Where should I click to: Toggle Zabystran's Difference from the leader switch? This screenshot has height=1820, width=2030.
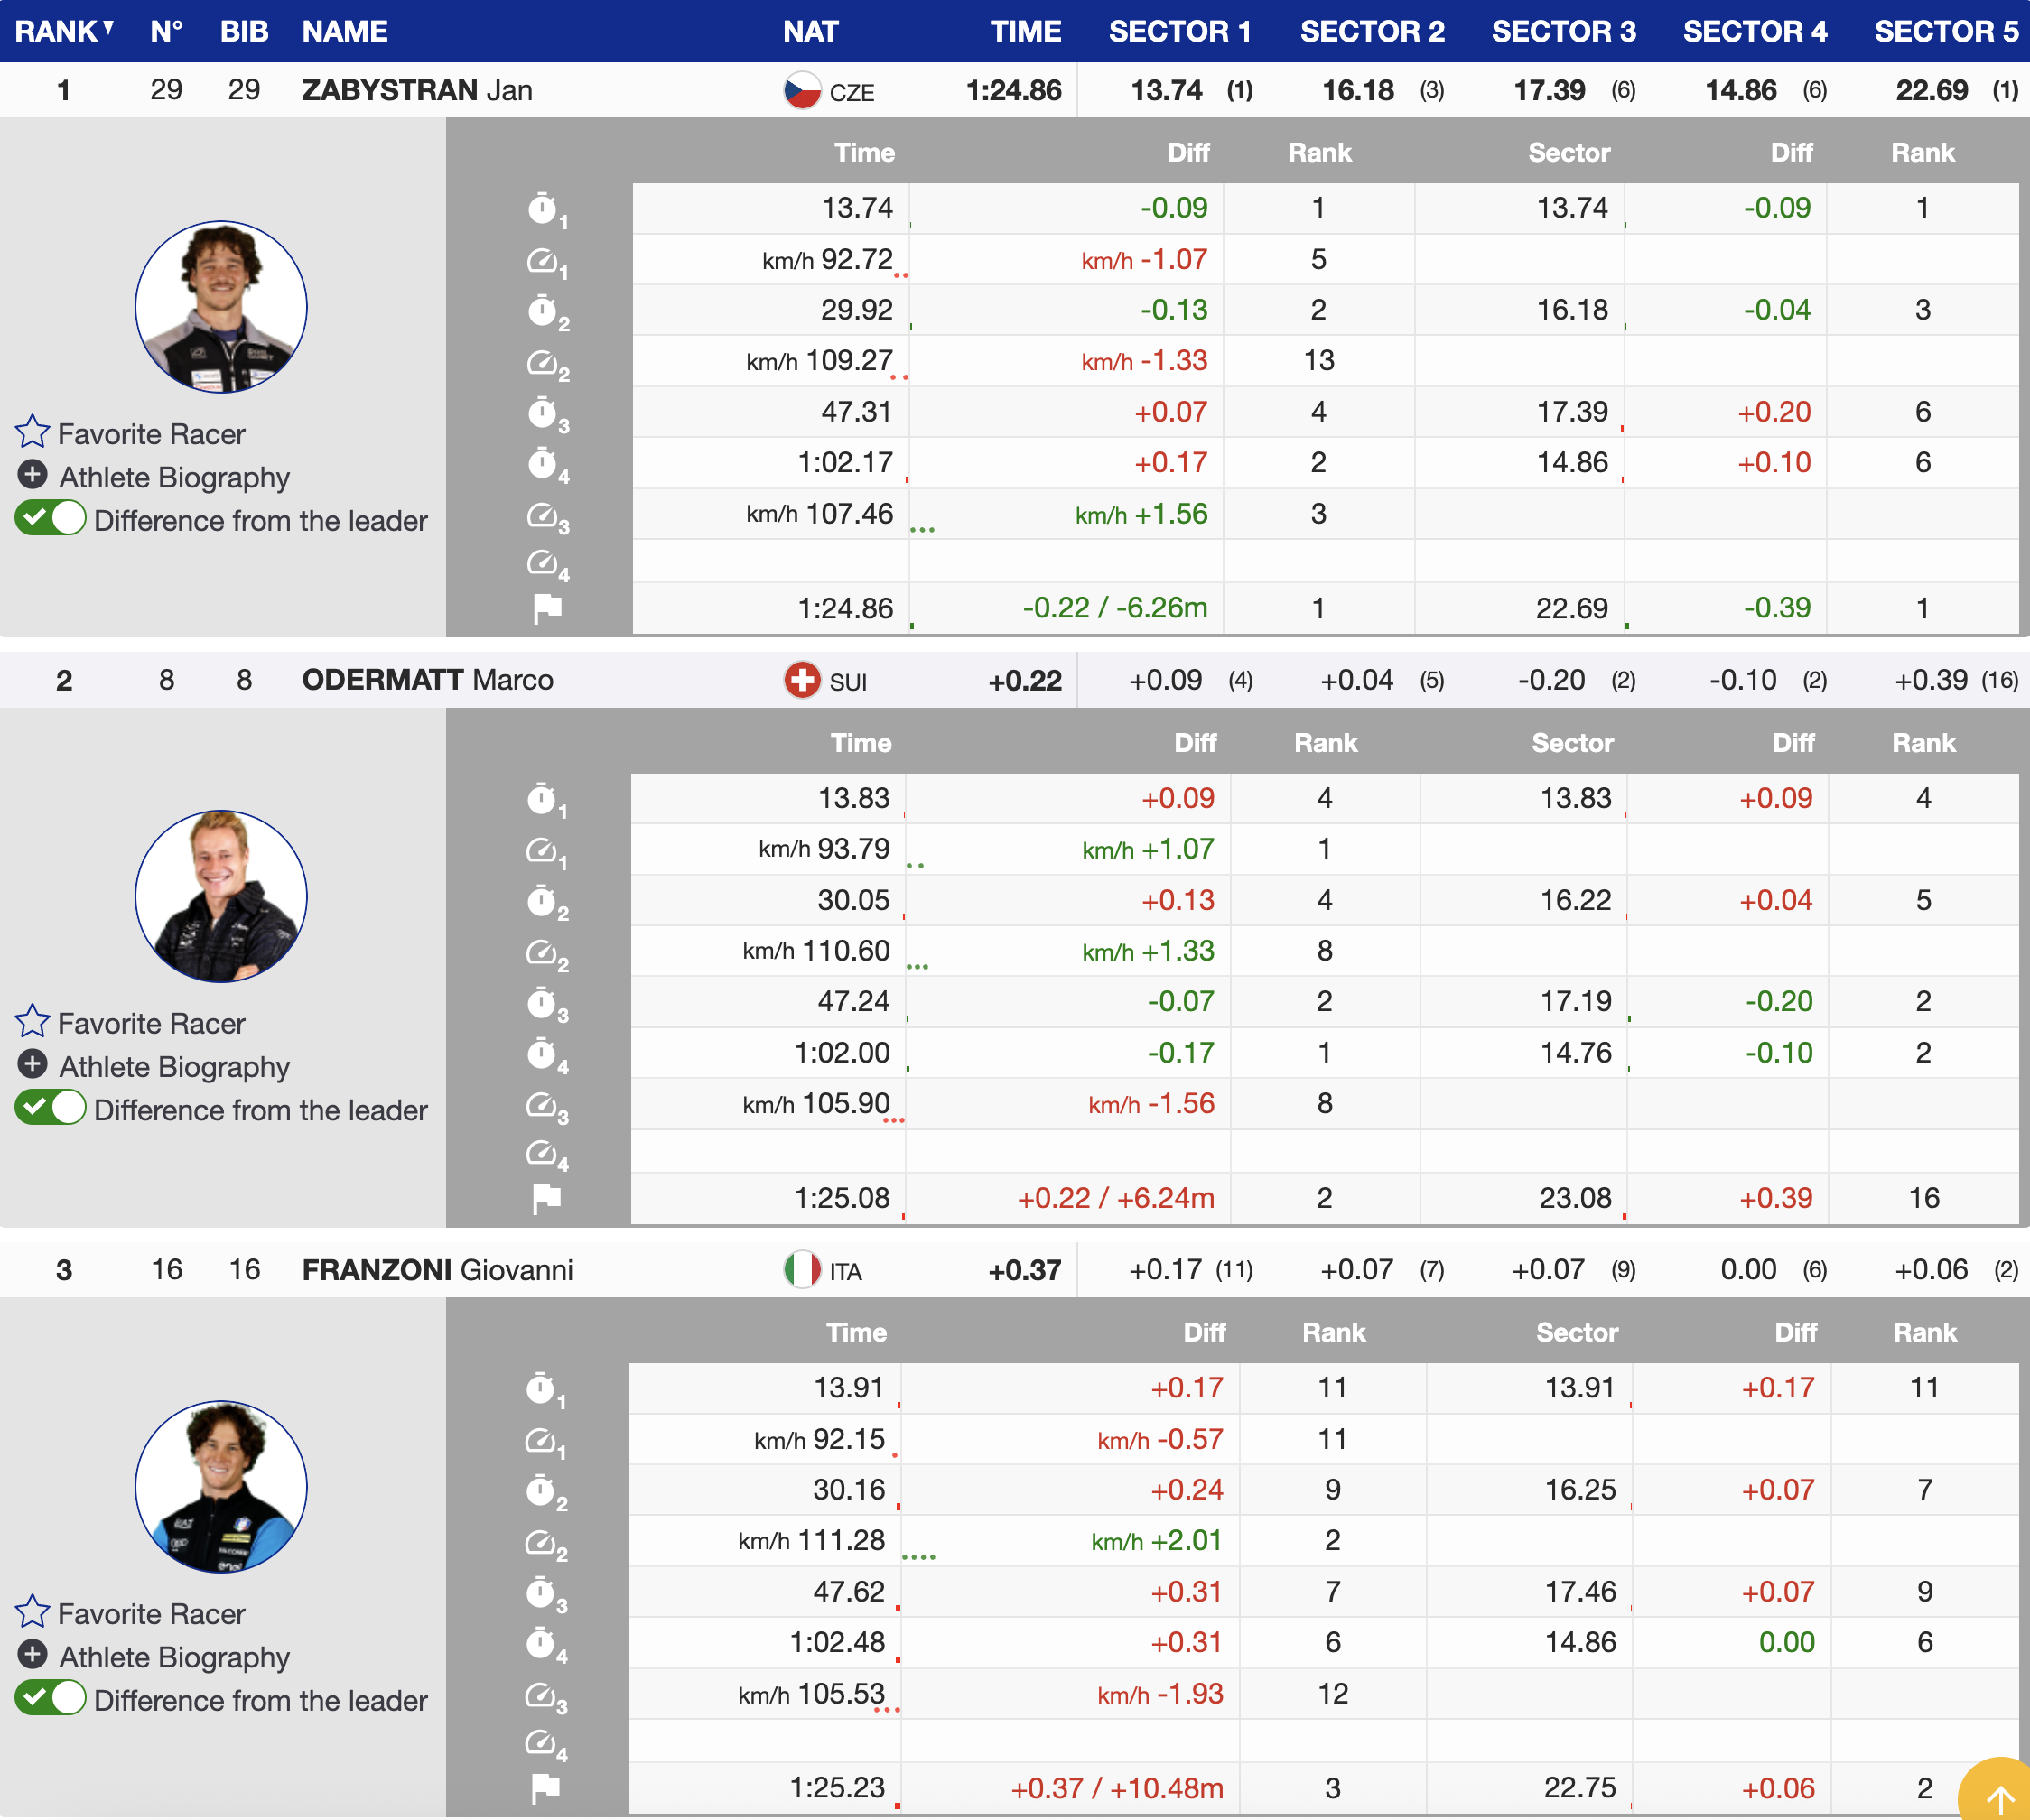pyautogui.click(x=50, y=519)
